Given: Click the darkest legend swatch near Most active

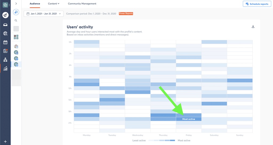Looking at the screenshot, I should point(172,140).
